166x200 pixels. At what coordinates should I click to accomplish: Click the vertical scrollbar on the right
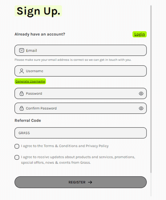click(x=151, y=89)
